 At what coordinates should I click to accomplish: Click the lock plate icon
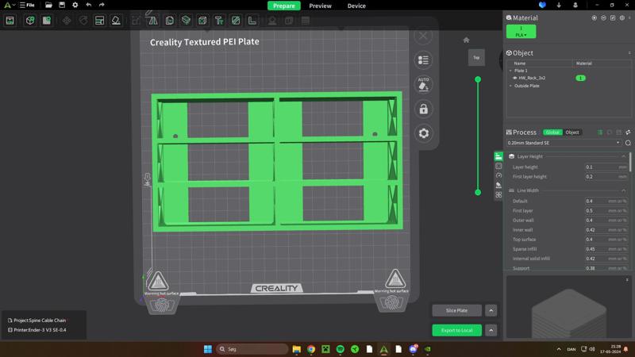[x=423, y=109]
